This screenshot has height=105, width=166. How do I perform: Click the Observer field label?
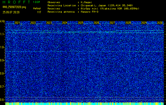[54, 2]
